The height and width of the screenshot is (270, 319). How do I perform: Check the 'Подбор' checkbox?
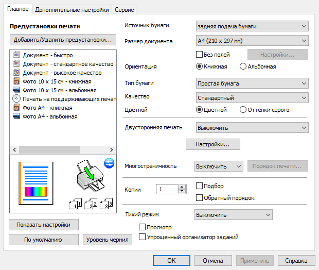[x=200, y=186]
